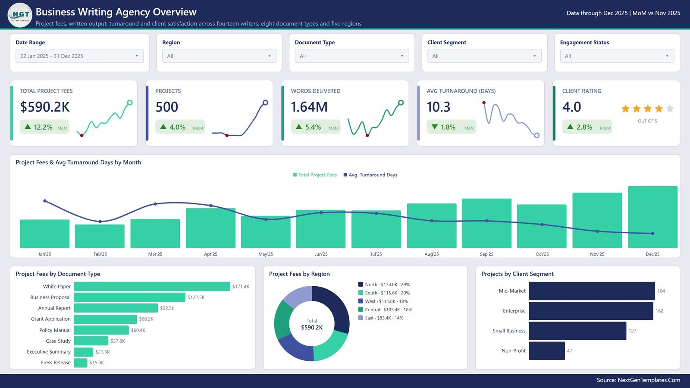This screenshot has height=388, width=690.
Task: Click the NGT logo in the header
Action: pos(20,15)
